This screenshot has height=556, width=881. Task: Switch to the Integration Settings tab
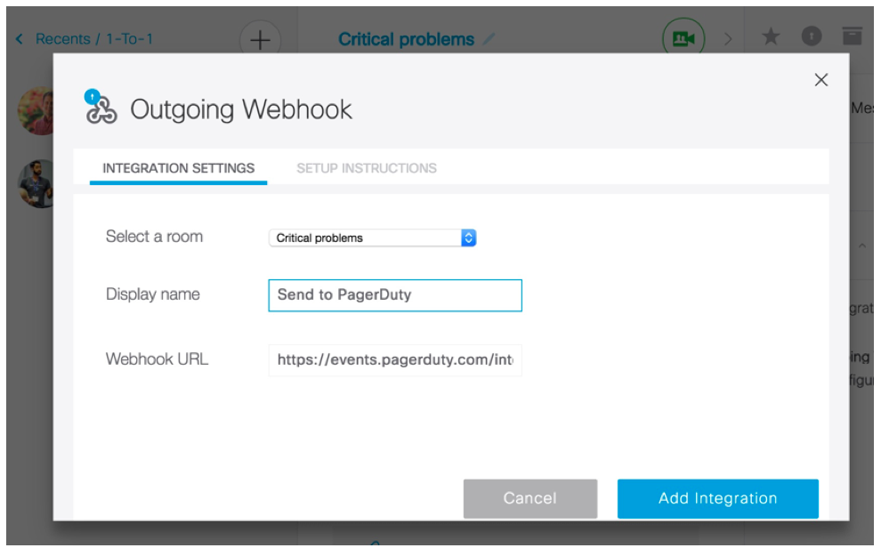178,168
